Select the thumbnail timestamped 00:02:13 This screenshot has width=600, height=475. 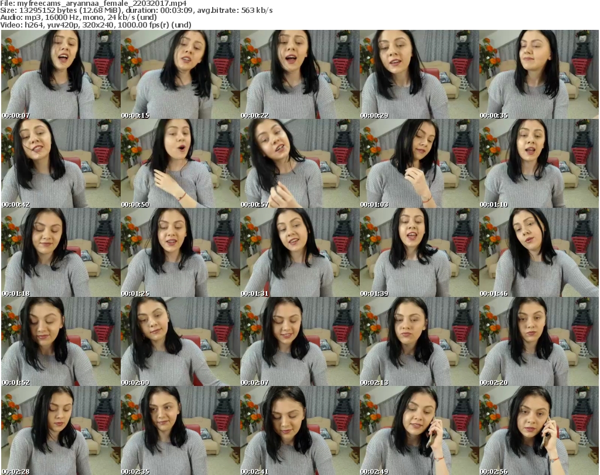[x=420, y=342]
